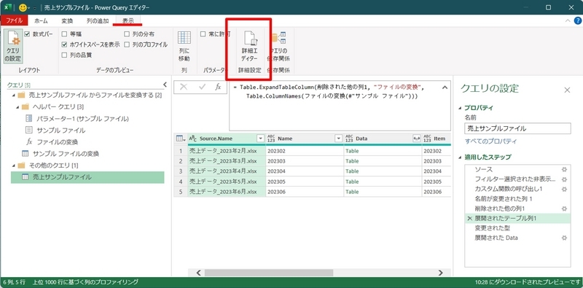Screen dimensions: 583x288
Task: Open settings gear for ソース step
Action: pyautogui.click(x=564, y=170)
